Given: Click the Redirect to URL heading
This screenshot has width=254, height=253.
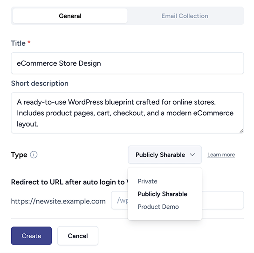Looking at the screenshot, I should tap(69, 182).
